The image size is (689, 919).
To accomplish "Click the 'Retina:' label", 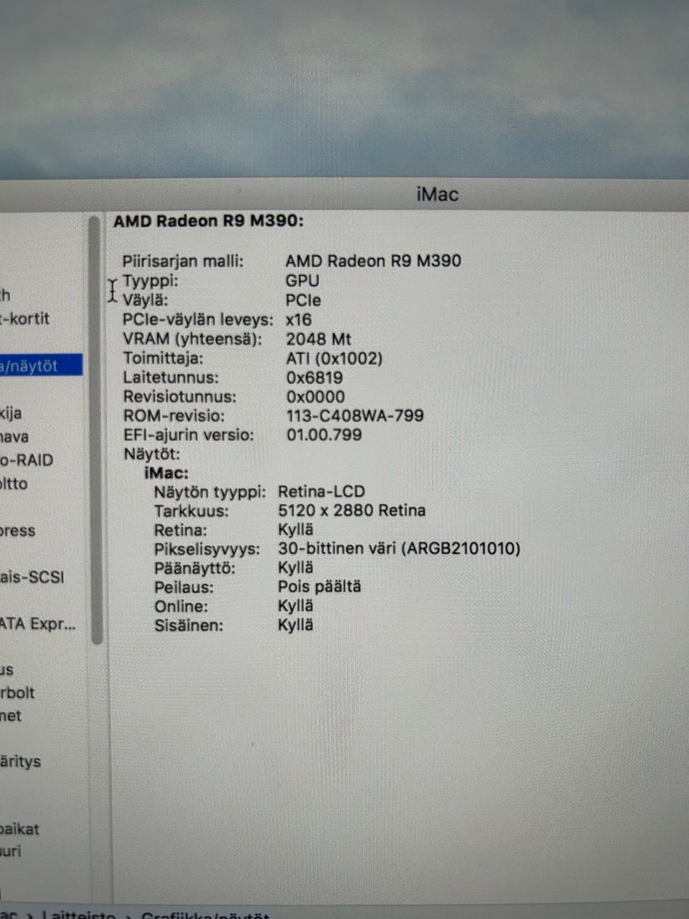I will [x=180, y=531].
